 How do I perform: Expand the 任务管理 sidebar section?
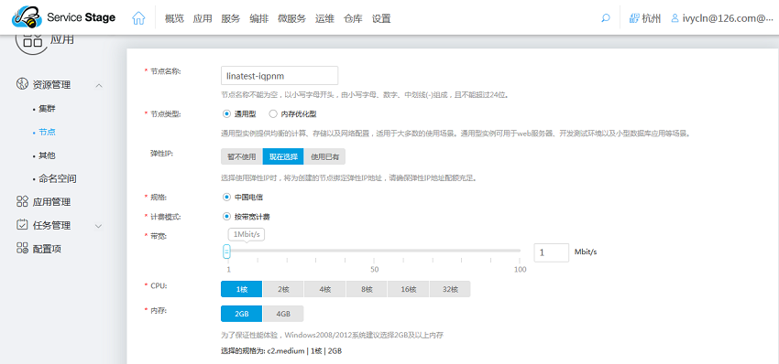tap(99, 226)
